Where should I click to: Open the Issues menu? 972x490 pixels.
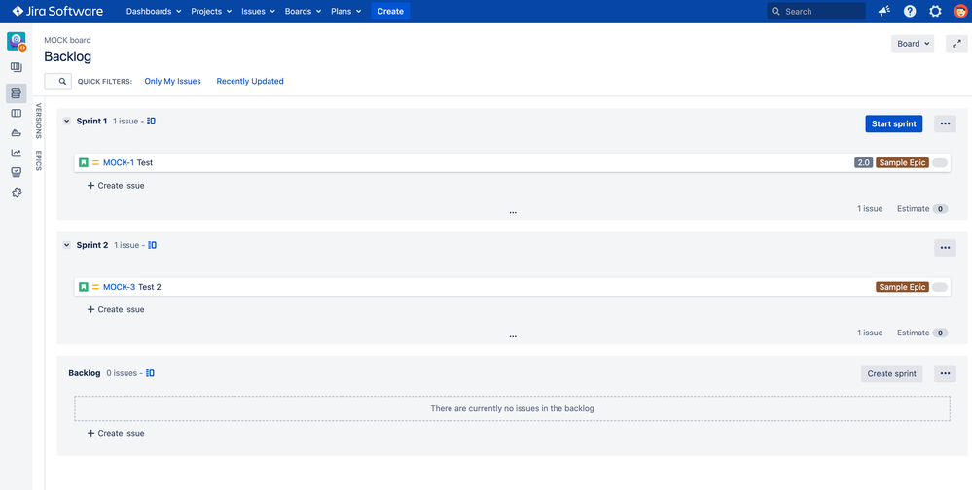(259, 11)
